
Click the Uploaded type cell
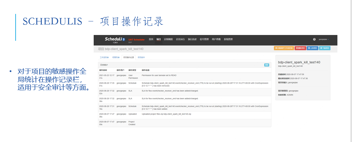click(x=132, y=114)
